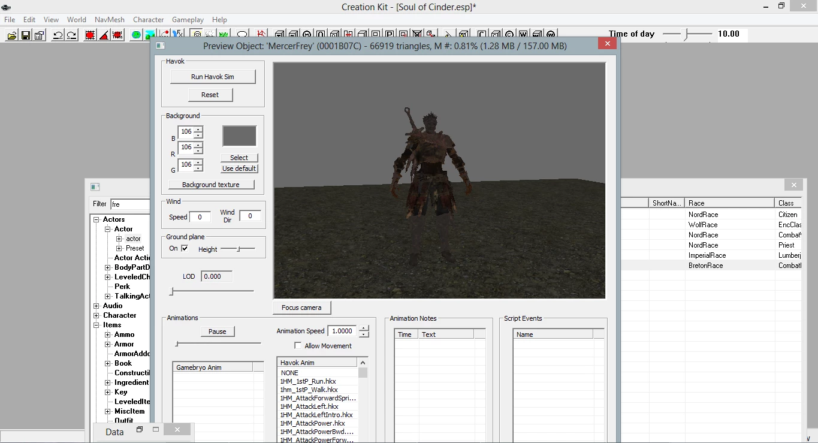Expand the Audio tree node

tap(96, 306)
